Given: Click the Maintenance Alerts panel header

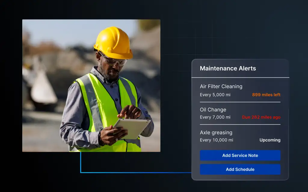Looking at the screenshot, I should click(x=228, y=68).
